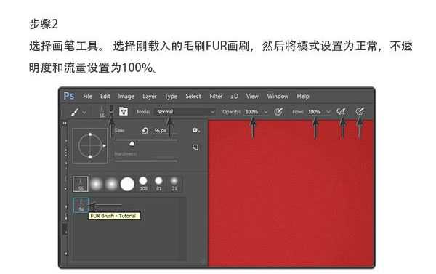Open the Edit menu
Screen dimensions: 436x274
pyautogui.click(x=105, y=96)
